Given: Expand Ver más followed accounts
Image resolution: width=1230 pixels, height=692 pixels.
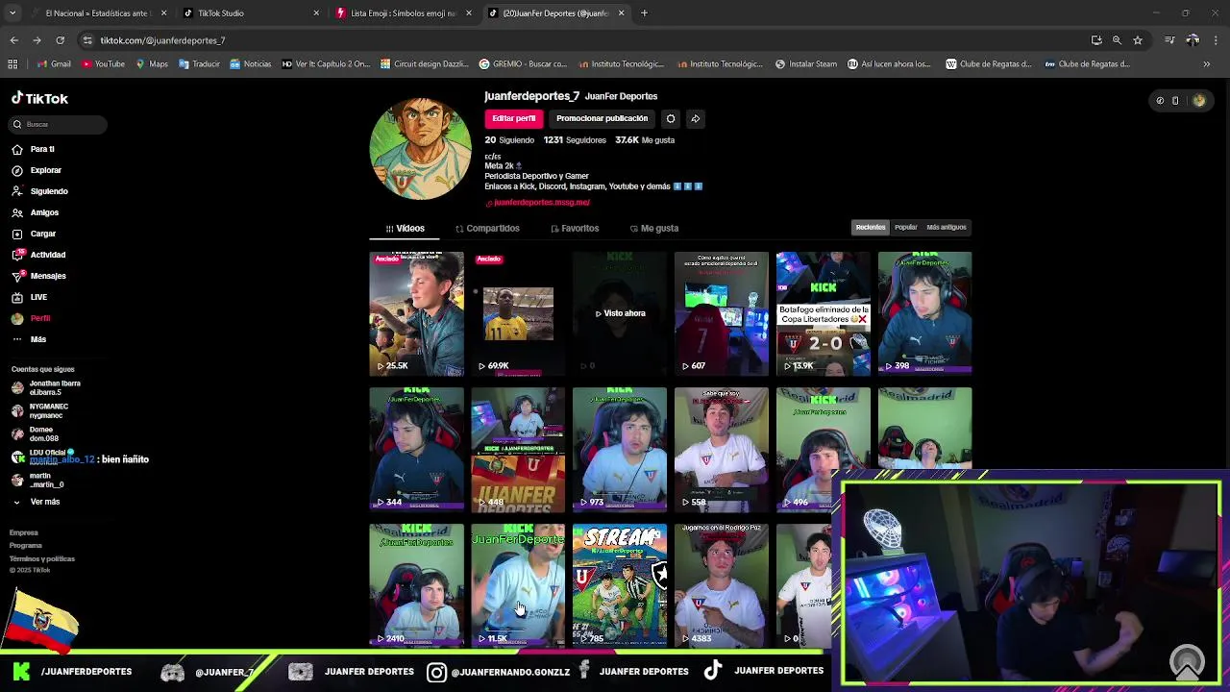Looking at the screenshot, I should pyautogui.click(x=37, y=502).
